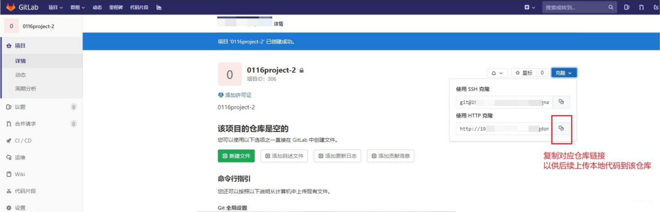Go to 动态 in top navbar
660x212 pixels.
(97, 7)
